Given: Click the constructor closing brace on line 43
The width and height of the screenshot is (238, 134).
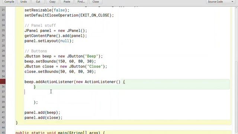Looking at the screenshot, I should coord(17,123).
